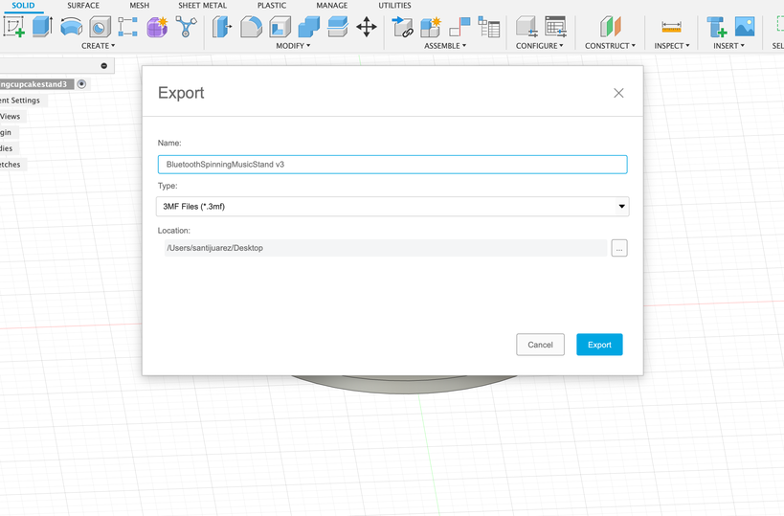Select the Split Body tool
784x516 pixels.
pos(338,27)
